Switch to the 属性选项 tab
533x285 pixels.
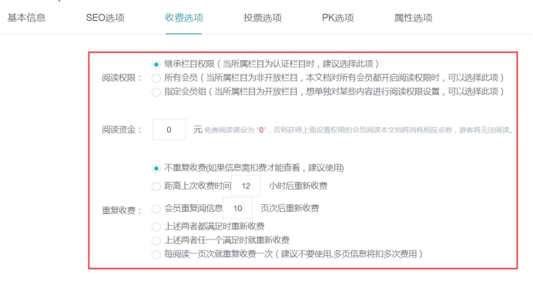point(413,18)
